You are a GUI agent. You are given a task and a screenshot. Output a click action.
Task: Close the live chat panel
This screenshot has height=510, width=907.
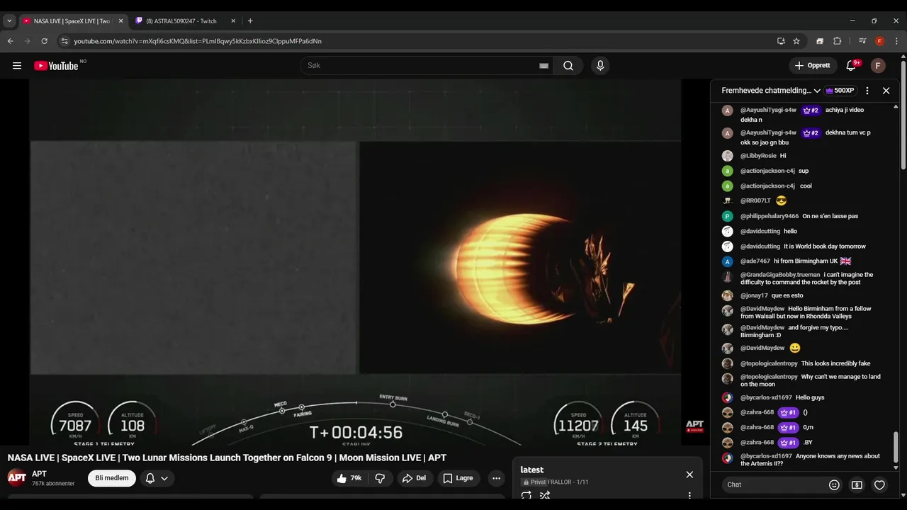[x=886, y=91]
